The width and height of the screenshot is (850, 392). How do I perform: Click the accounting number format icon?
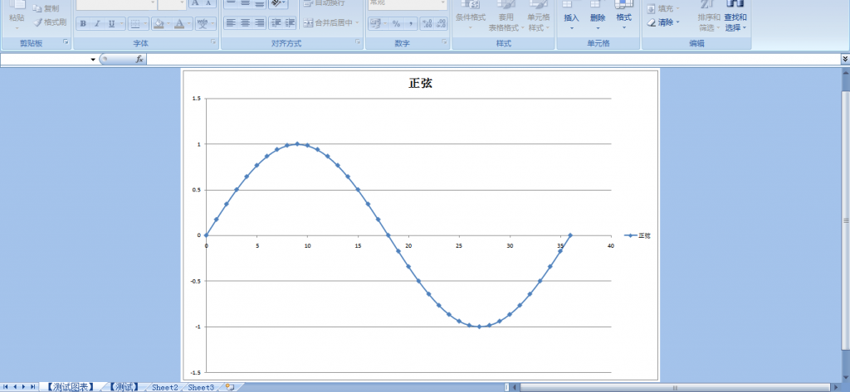(x=375, y=24)
